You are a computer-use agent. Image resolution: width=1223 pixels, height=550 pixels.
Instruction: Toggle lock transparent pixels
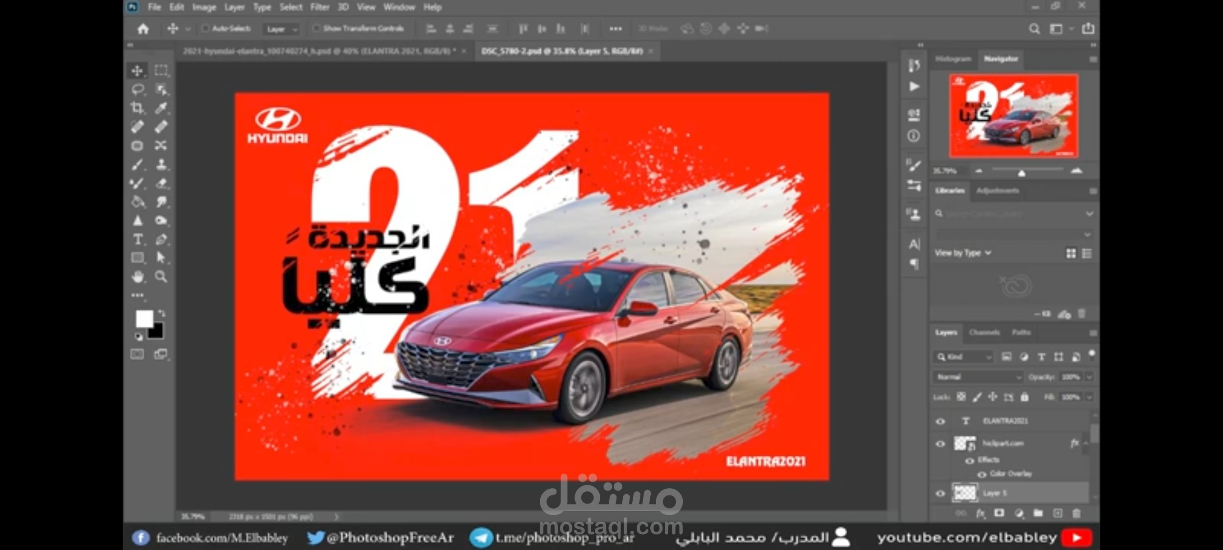click(961, 397)
